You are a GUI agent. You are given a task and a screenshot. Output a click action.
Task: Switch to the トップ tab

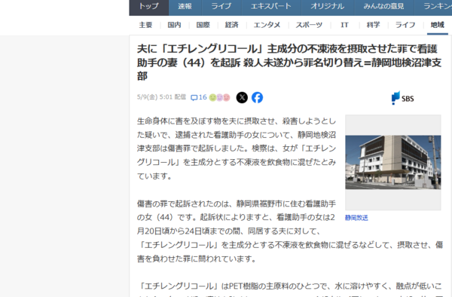click(148, 6)
